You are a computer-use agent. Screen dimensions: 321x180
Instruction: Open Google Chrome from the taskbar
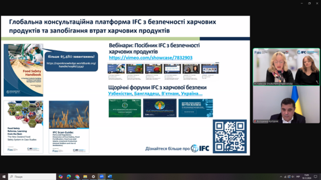pos(77,176)
